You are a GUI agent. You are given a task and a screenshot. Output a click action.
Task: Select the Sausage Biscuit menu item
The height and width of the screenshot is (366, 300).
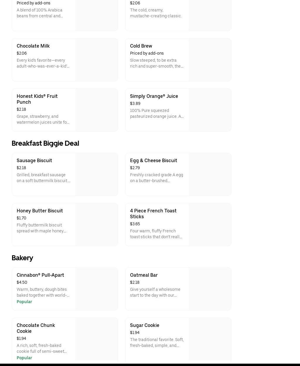click(34, 161)
